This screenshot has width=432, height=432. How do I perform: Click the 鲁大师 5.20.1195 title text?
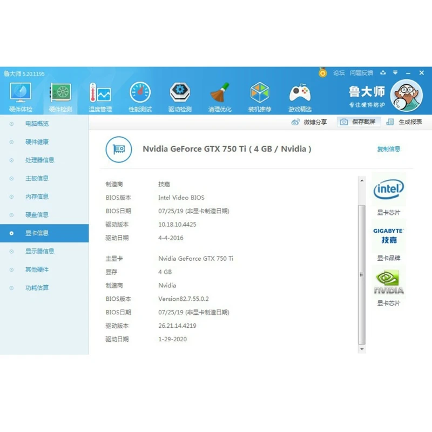tap(24, 73)
